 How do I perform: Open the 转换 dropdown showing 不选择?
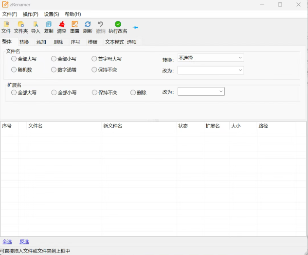pos(211,58)
